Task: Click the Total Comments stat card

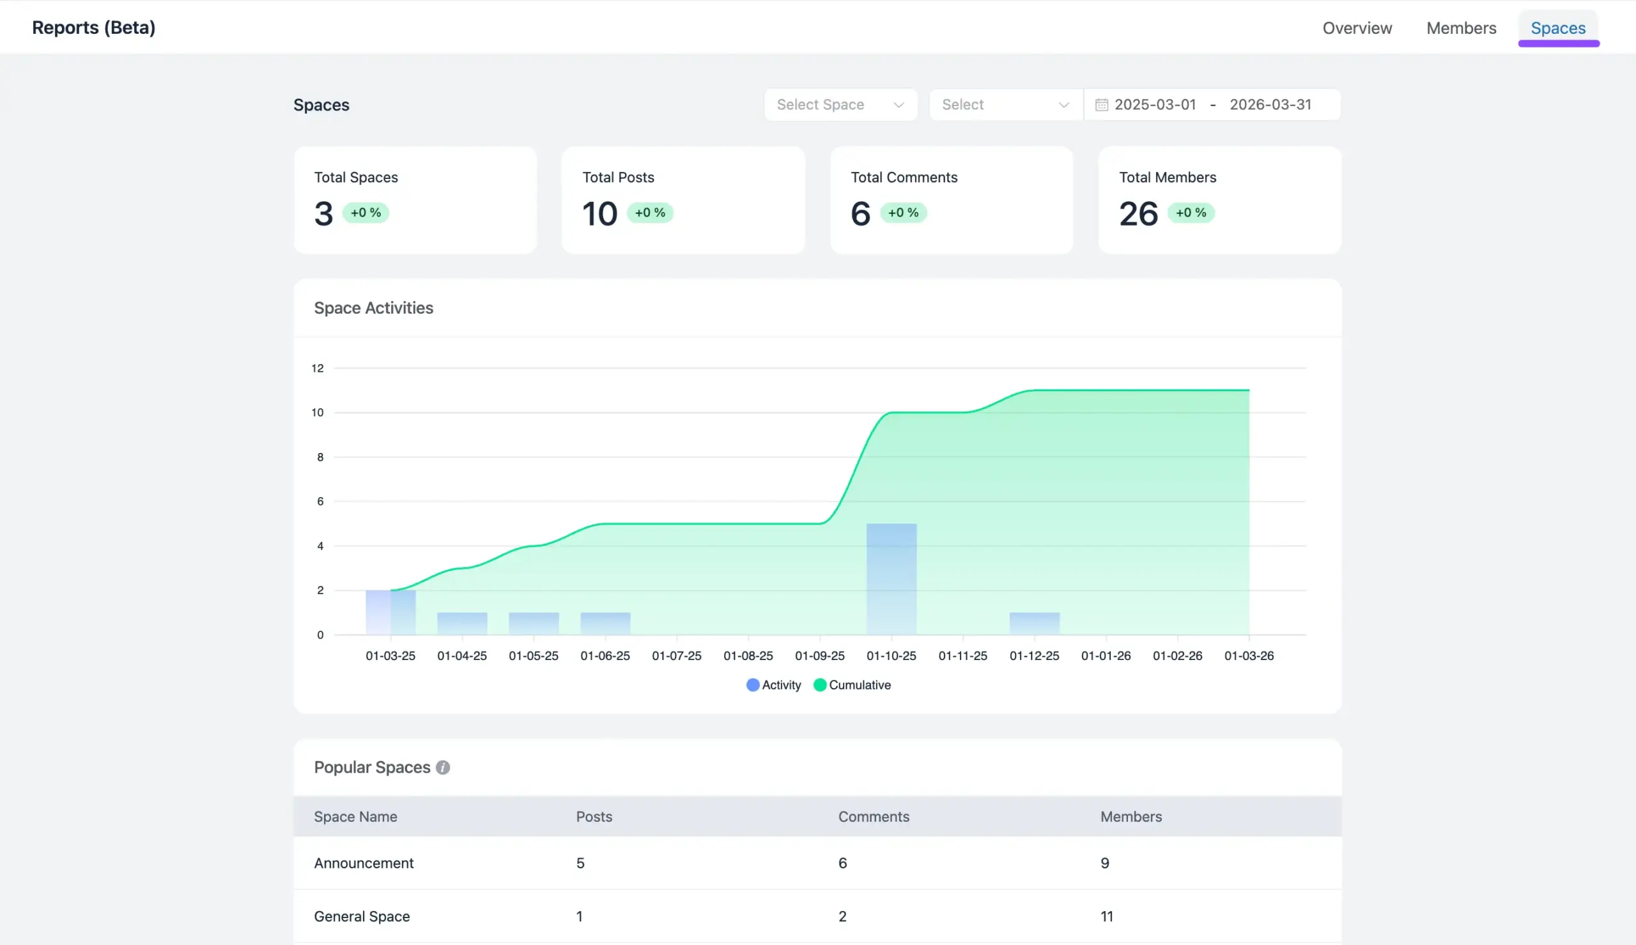Action: pos(951,199)
